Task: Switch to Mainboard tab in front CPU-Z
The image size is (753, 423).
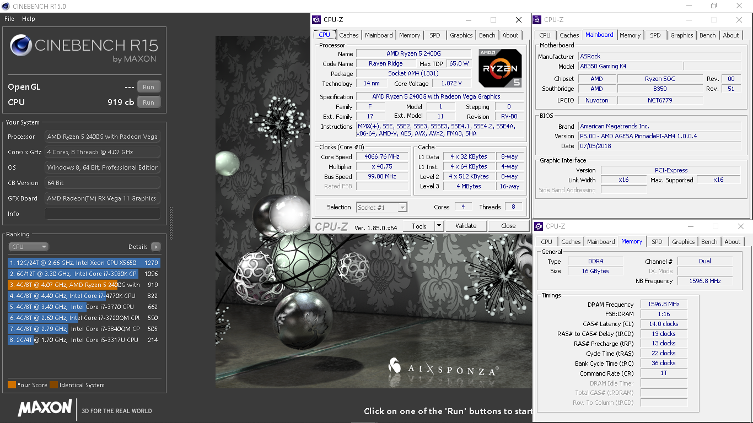Action: 379,35
